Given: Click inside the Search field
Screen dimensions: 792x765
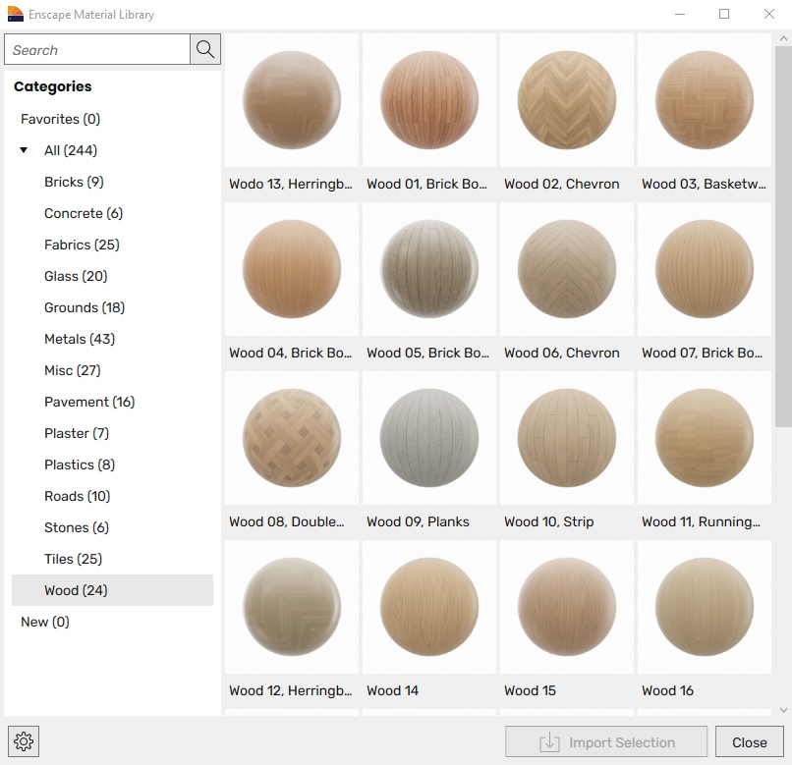Looking at the screenshot, I should (x=96, y=48).
